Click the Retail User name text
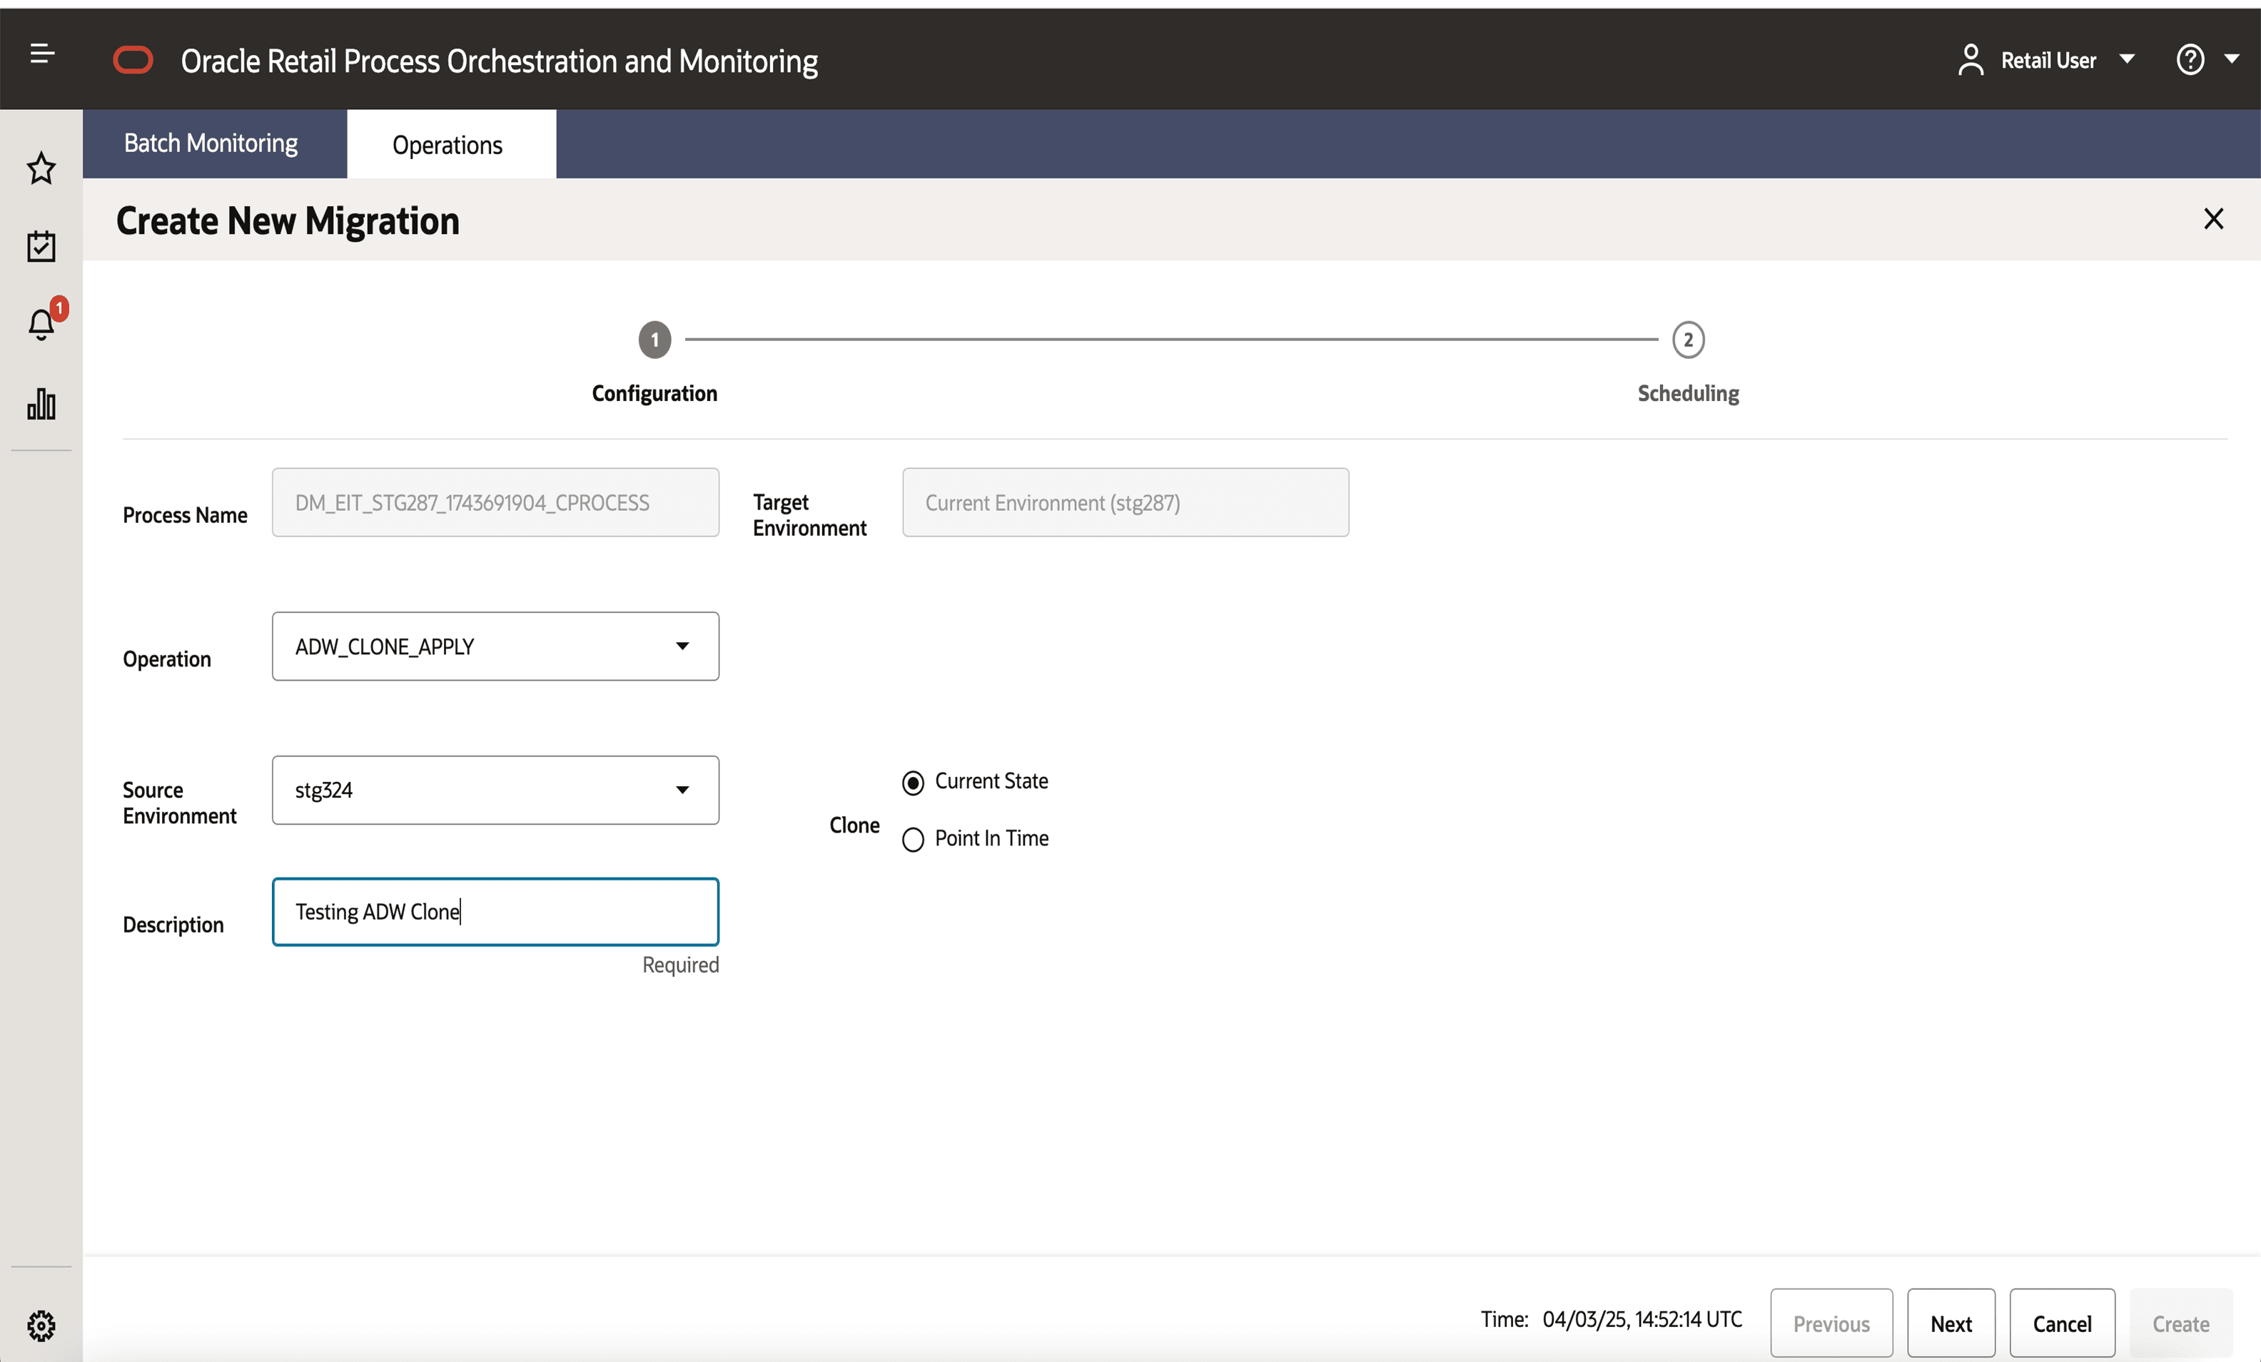The height and width of the screenshot is (1362, 2261). coord(2048,61)
